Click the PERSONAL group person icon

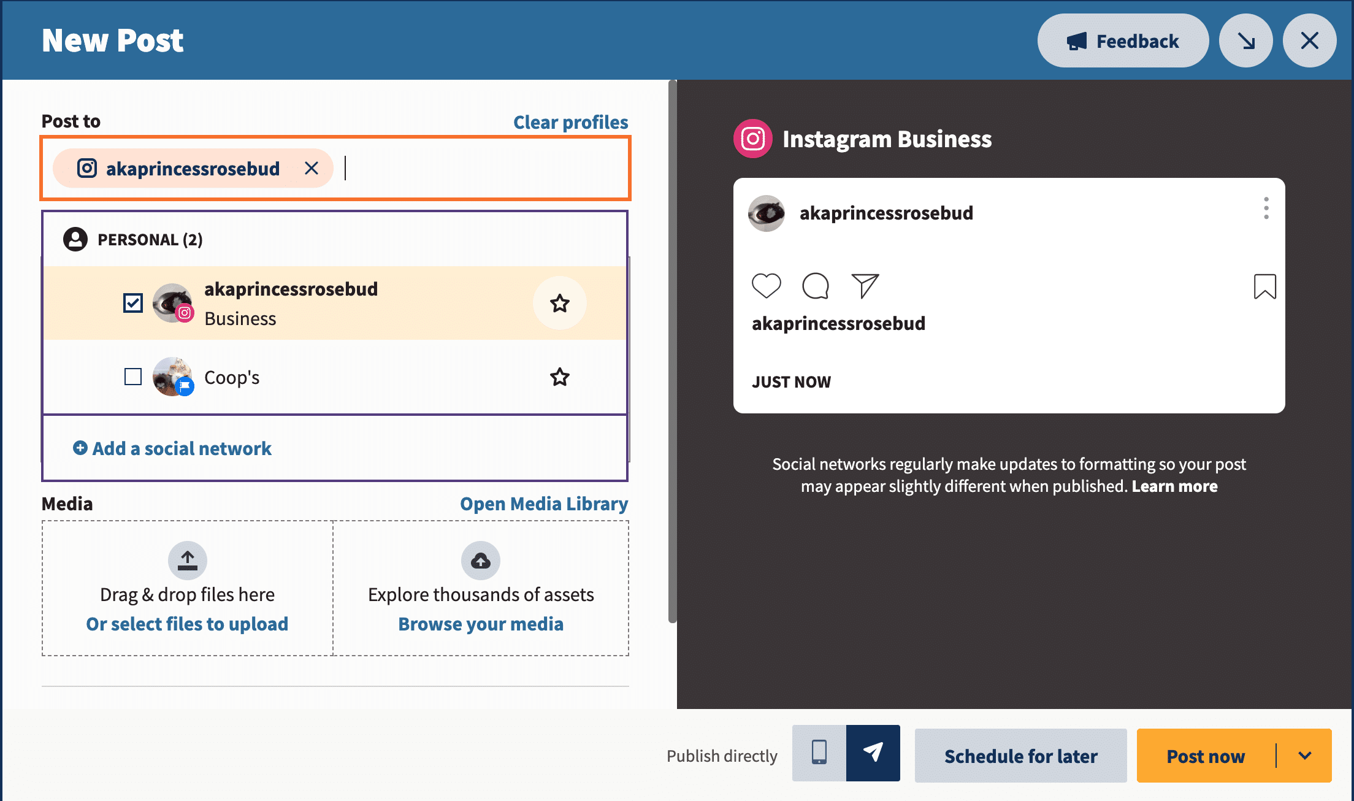click(x=75, y=239)
